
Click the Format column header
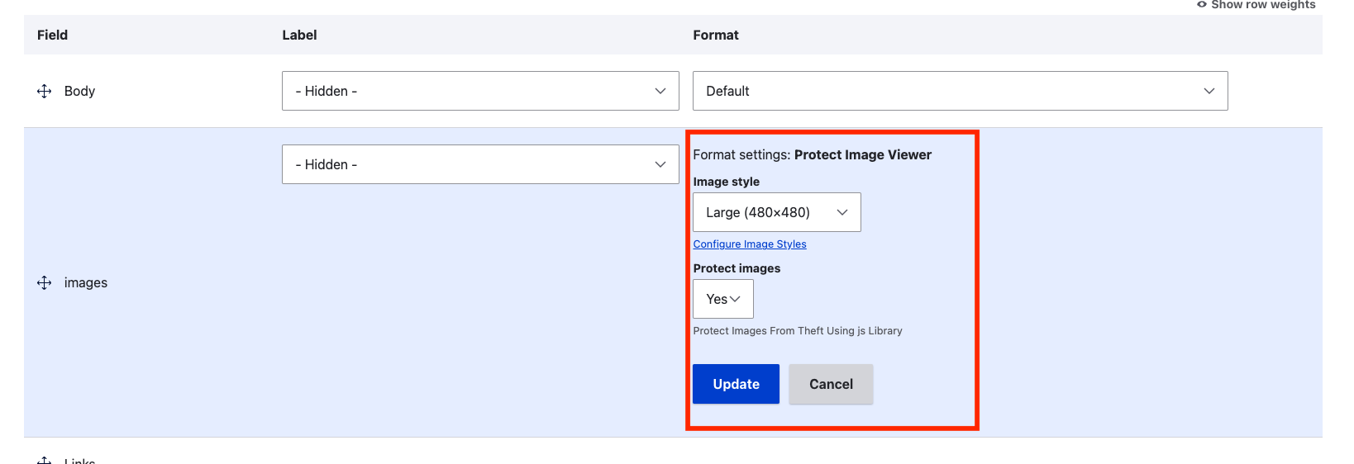tap(715, 35)
